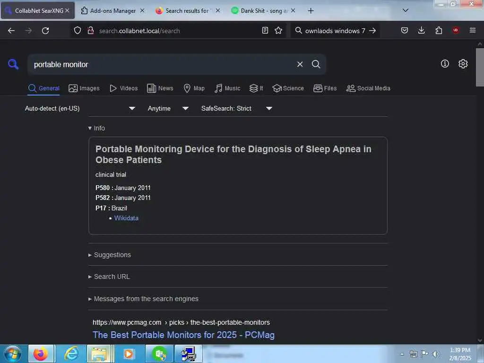Click the pcmag.com result URL

point(181,322)
